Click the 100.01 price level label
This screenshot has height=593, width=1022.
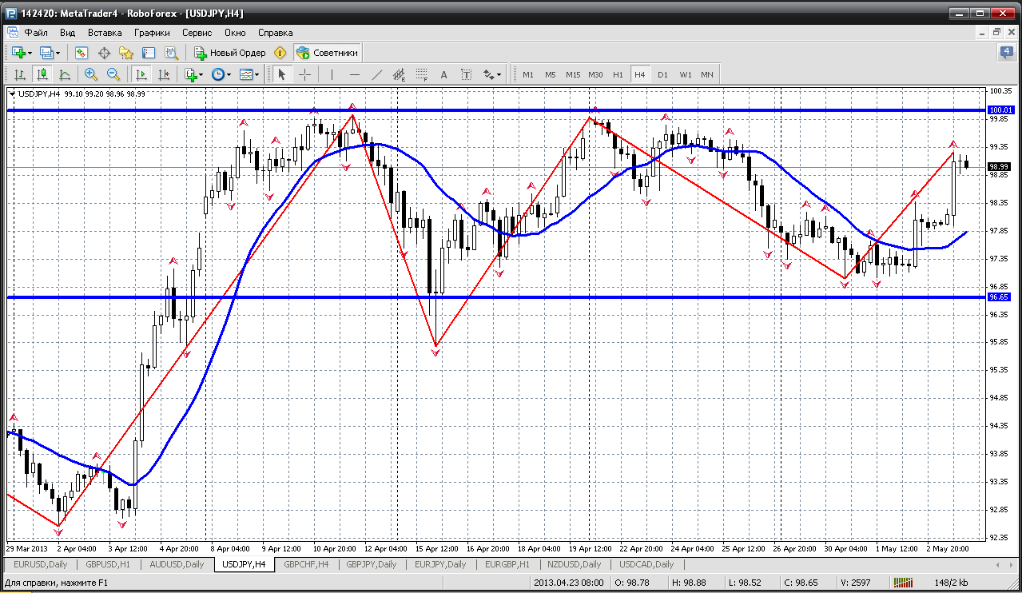[x=1000, y=110]
